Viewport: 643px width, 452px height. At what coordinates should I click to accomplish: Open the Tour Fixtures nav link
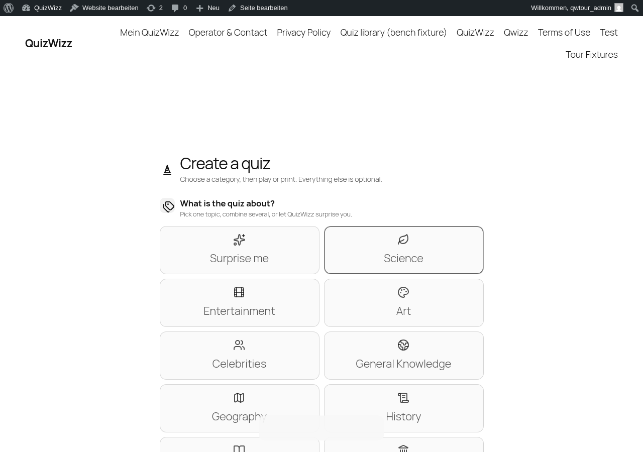tap(592, 54)
